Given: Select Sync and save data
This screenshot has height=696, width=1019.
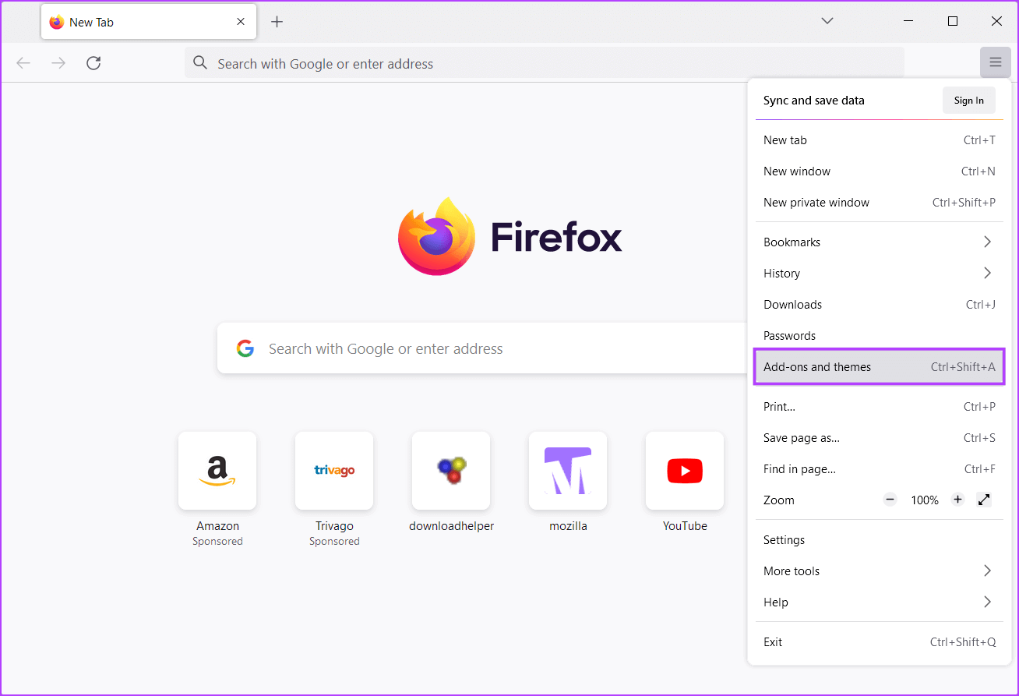Looking at the screenshot, I should pos(814,101).
